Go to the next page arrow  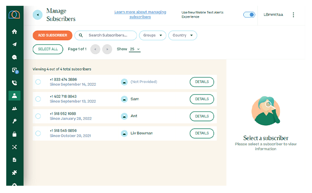tap(107, 49)
